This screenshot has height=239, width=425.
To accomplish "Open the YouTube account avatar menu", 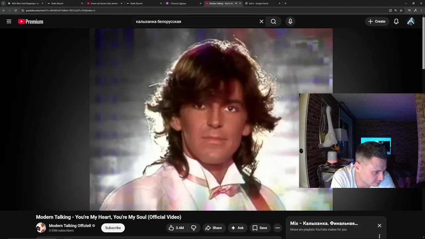I will point(411,22).
